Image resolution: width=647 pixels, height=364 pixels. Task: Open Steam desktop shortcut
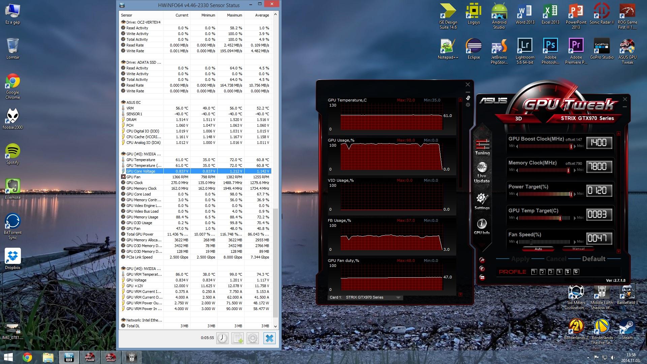[627, 329]
